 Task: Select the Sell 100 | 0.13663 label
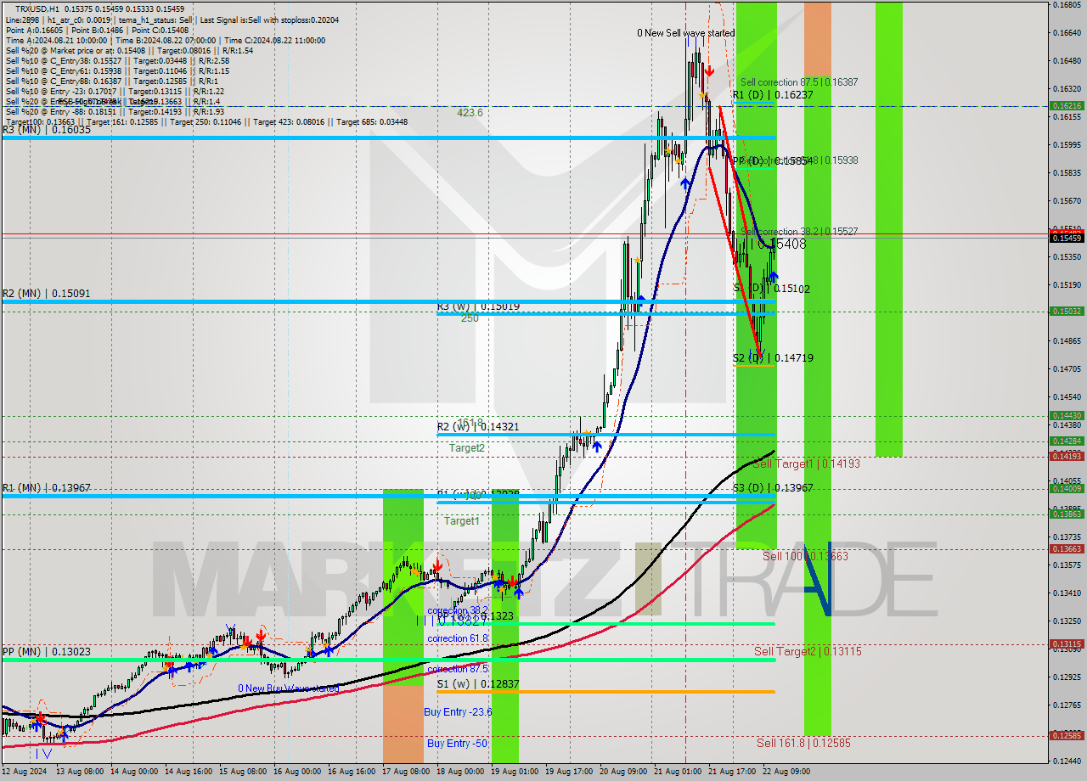point(805,556)
